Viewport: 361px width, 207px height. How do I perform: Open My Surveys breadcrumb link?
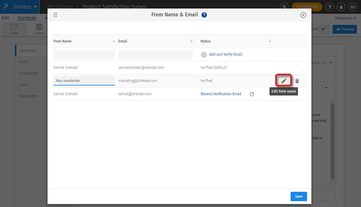coord(60,6)
